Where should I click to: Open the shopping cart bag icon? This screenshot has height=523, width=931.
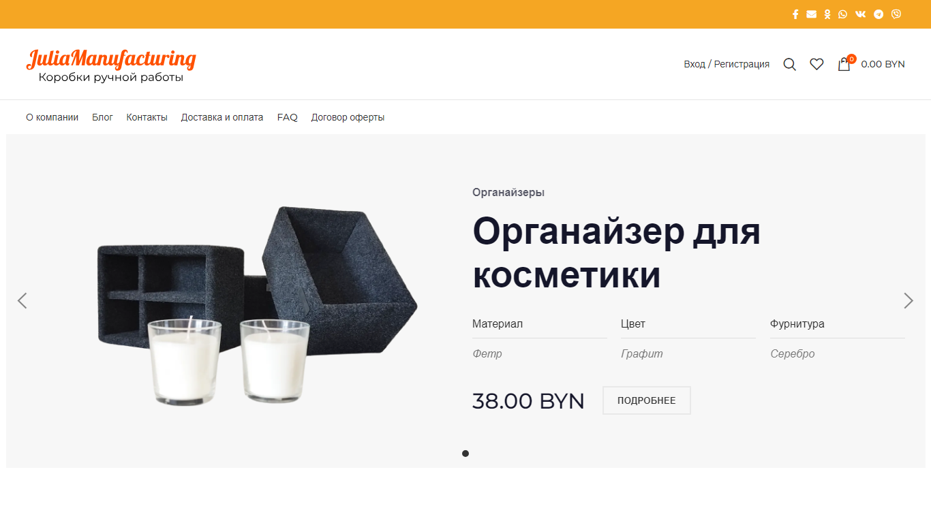point(844,64)
